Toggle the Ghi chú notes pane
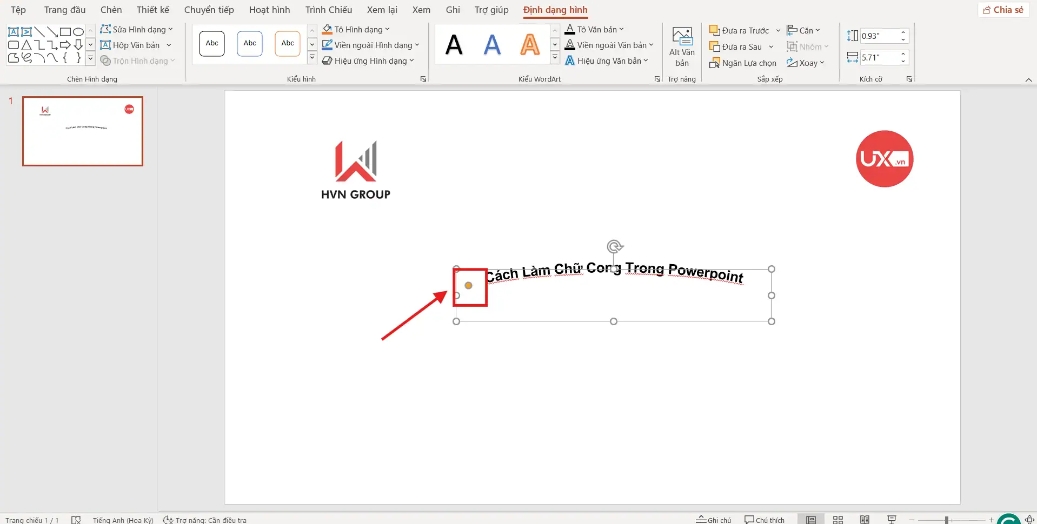This screenshot has width=1037, height=524. click(714, 520)
